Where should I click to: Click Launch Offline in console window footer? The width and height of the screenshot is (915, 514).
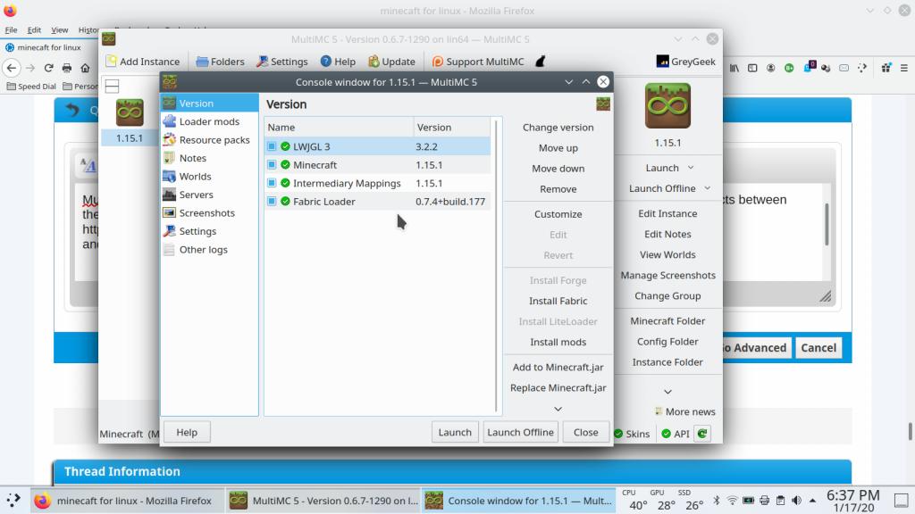pyautogui.click(x=520, y=433)
